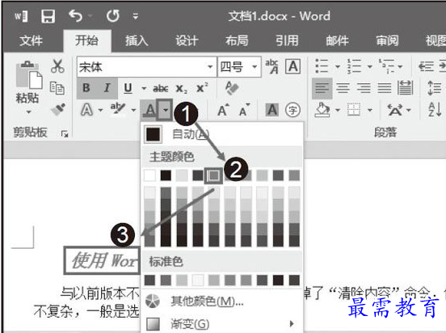Click the Redo/Repeat icon

click(113, 16)
